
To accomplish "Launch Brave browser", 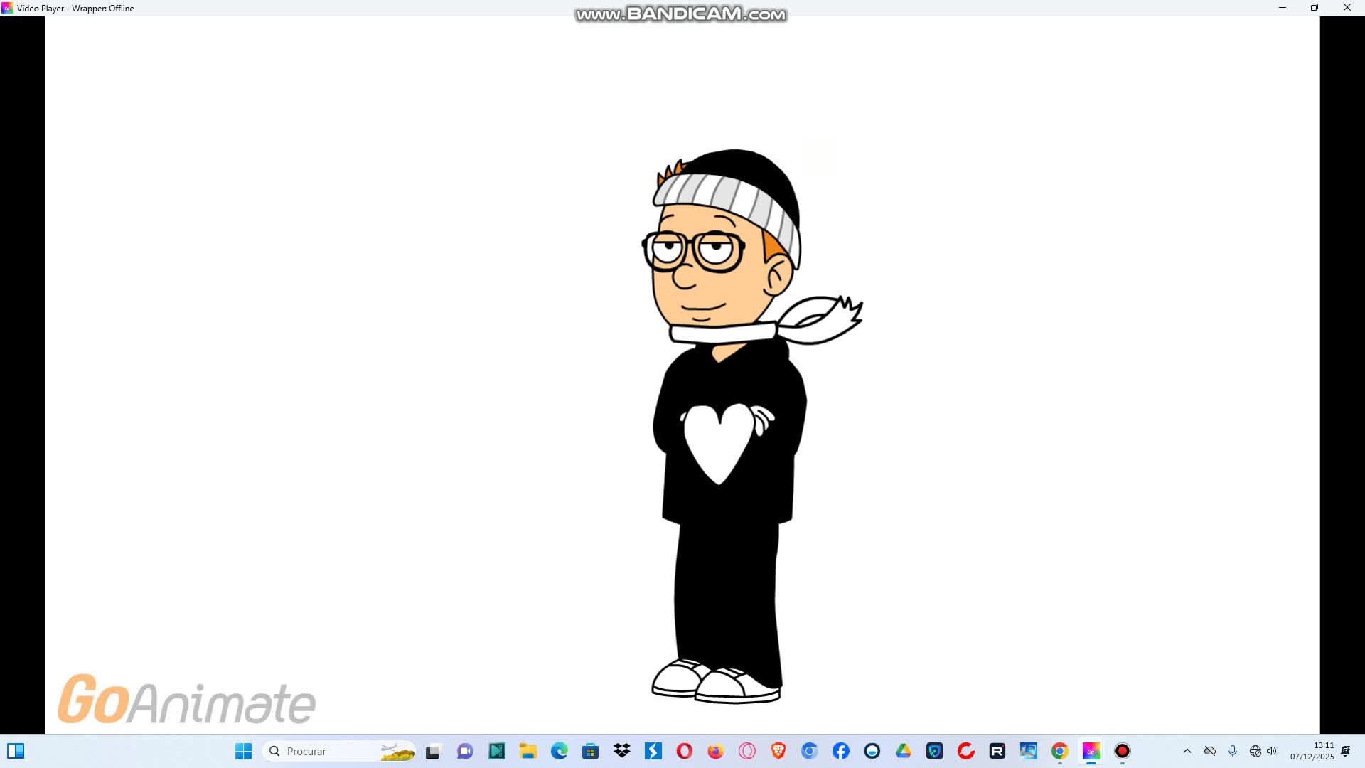I will pyautogui.click(x=778, y=752).
